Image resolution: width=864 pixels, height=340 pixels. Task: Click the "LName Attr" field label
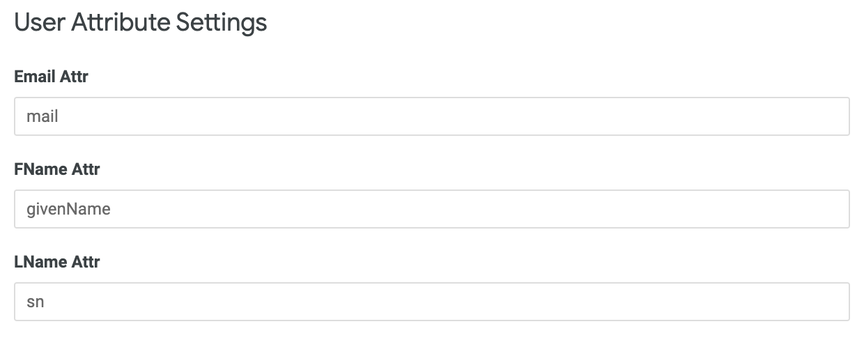pyautogui.click(x=56, y=262)
